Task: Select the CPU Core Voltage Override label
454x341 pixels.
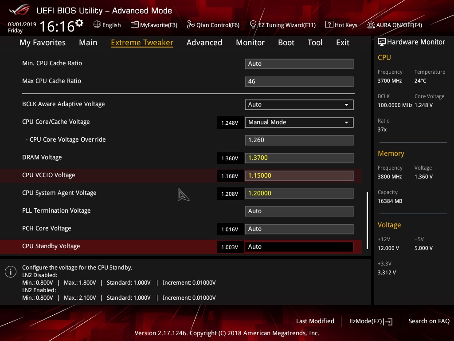Action: [x=66, y=139]
